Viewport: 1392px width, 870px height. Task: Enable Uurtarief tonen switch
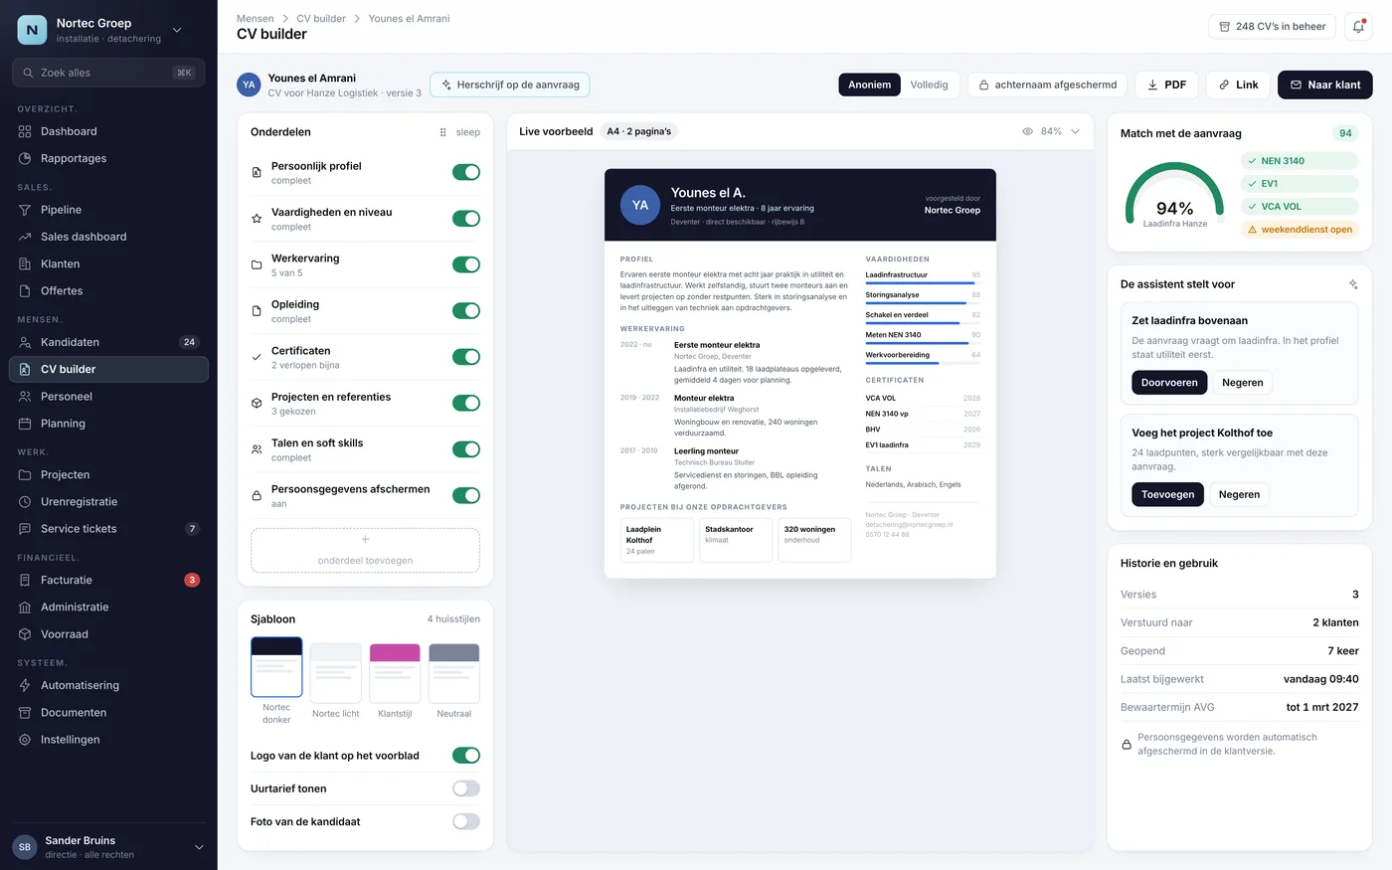click(x=466, y=788)
